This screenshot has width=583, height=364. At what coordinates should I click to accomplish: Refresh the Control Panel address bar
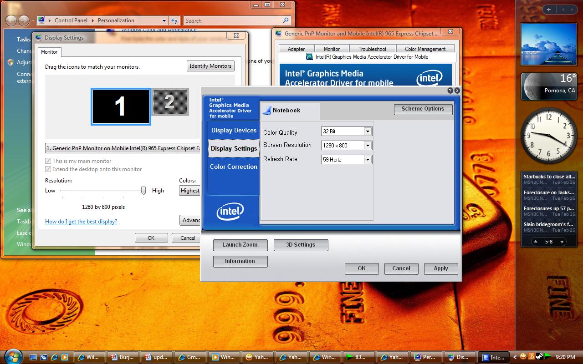coord(174,20)
